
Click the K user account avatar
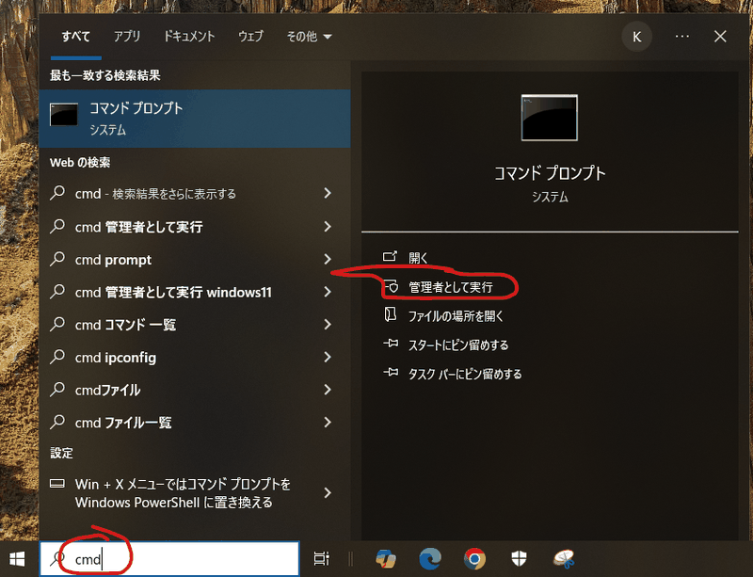click(x=637, y=37)
